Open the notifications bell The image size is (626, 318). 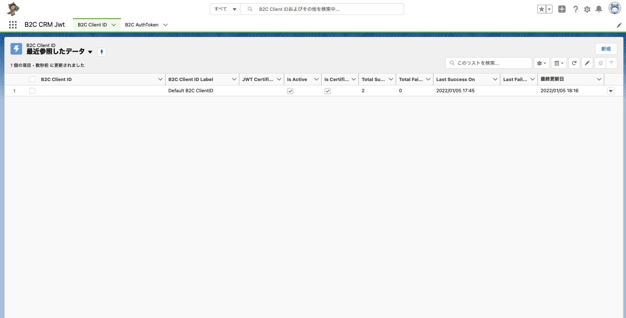coord(599,9)
